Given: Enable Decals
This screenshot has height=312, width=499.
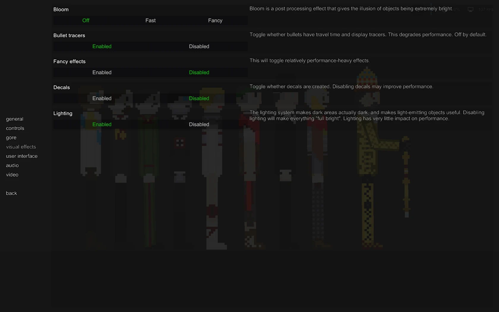Looking at the screenshot, I should [102, 98].
